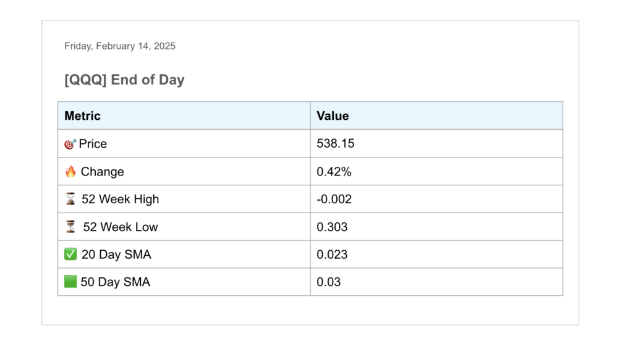The image size is (633, 354).
Task: Click the dart target emoji beside Price
Action: pos(70,144)
